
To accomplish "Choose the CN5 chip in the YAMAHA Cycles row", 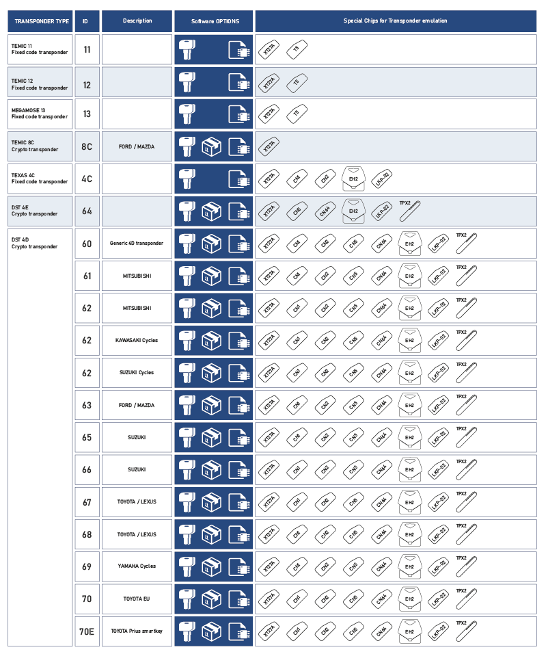I will [353, 566].
